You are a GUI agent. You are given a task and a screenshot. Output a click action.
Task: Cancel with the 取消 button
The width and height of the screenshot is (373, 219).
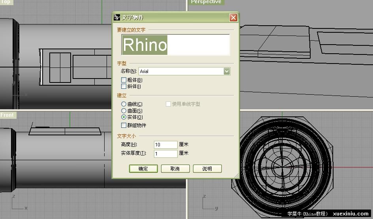coord(175,168)
